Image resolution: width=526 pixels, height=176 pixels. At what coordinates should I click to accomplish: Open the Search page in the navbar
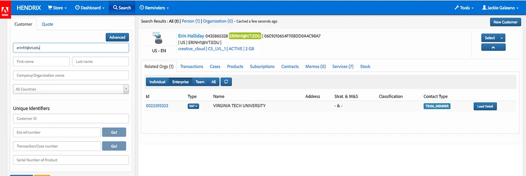coord(121,7)
